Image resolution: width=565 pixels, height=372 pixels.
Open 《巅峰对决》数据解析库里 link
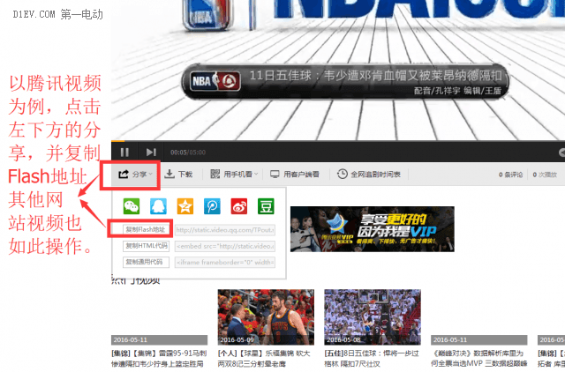479,358
